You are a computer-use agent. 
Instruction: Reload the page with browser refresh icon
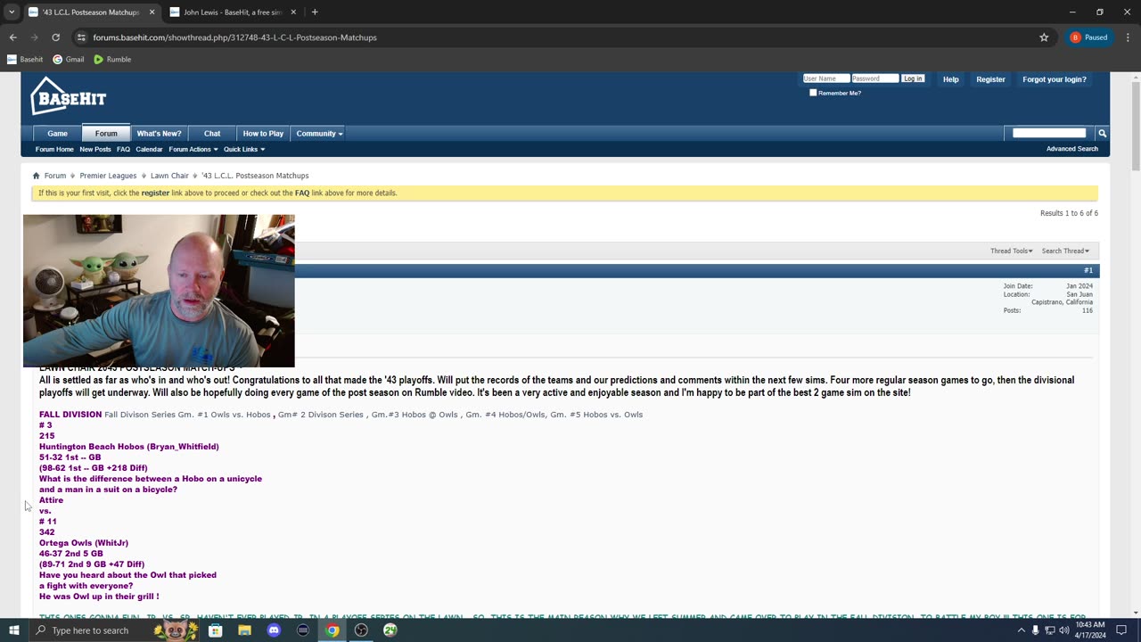55,37
